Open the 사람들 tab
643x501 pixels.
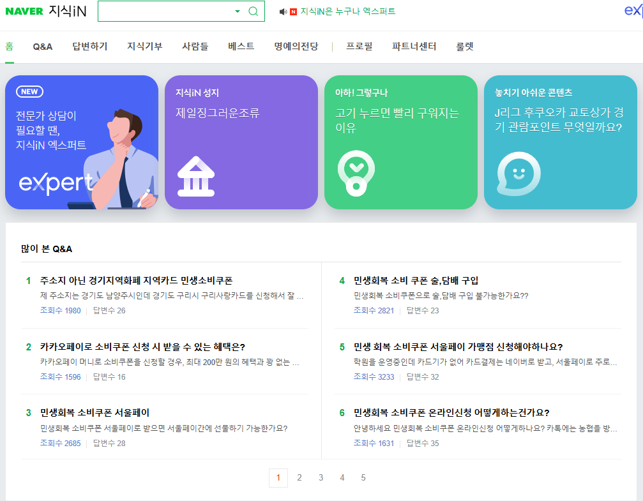tap(195, 47)
